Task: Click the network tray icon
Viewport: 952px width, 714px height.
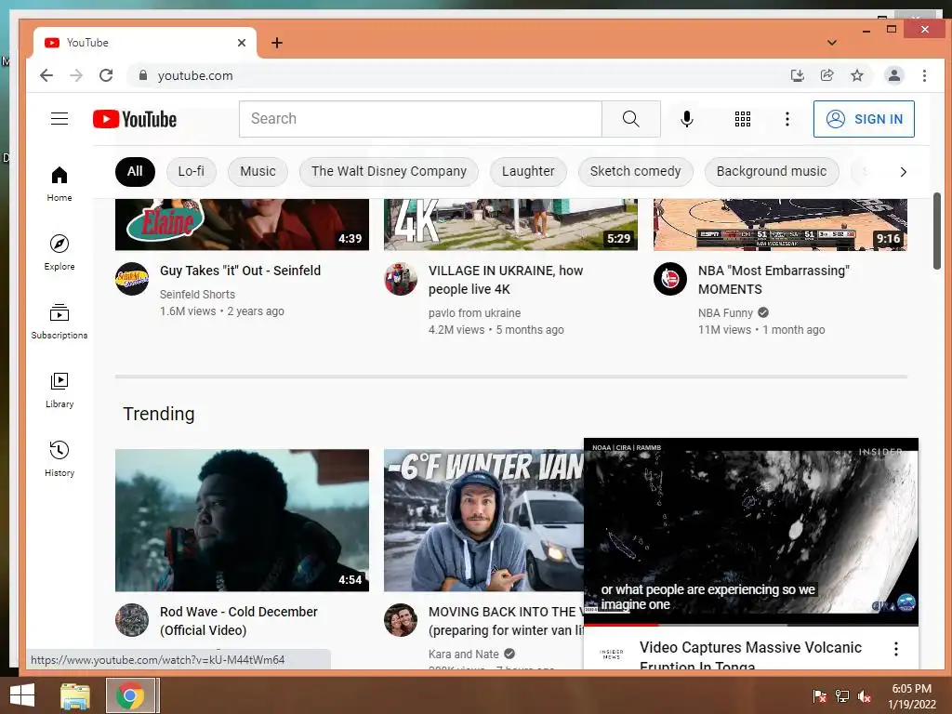Action: [842, 695]
